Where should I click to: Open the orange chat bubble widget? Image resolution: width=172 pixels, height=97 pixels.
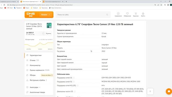coord(169,91)
